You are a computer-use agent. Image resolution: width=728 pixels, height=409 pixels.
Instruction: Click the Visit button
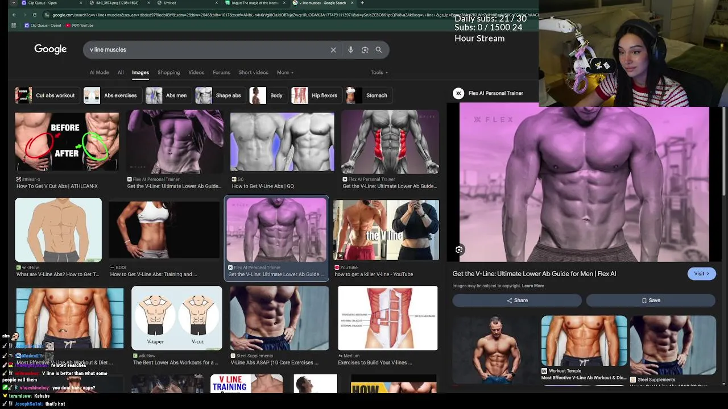tap(701, 273)
